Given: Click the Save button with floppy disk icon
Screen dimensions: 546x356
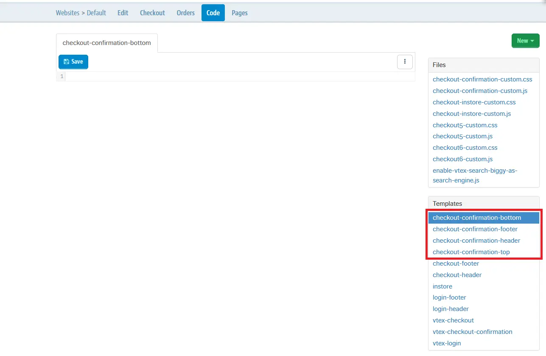Looking at the screenshot, I should click(73, 62).
